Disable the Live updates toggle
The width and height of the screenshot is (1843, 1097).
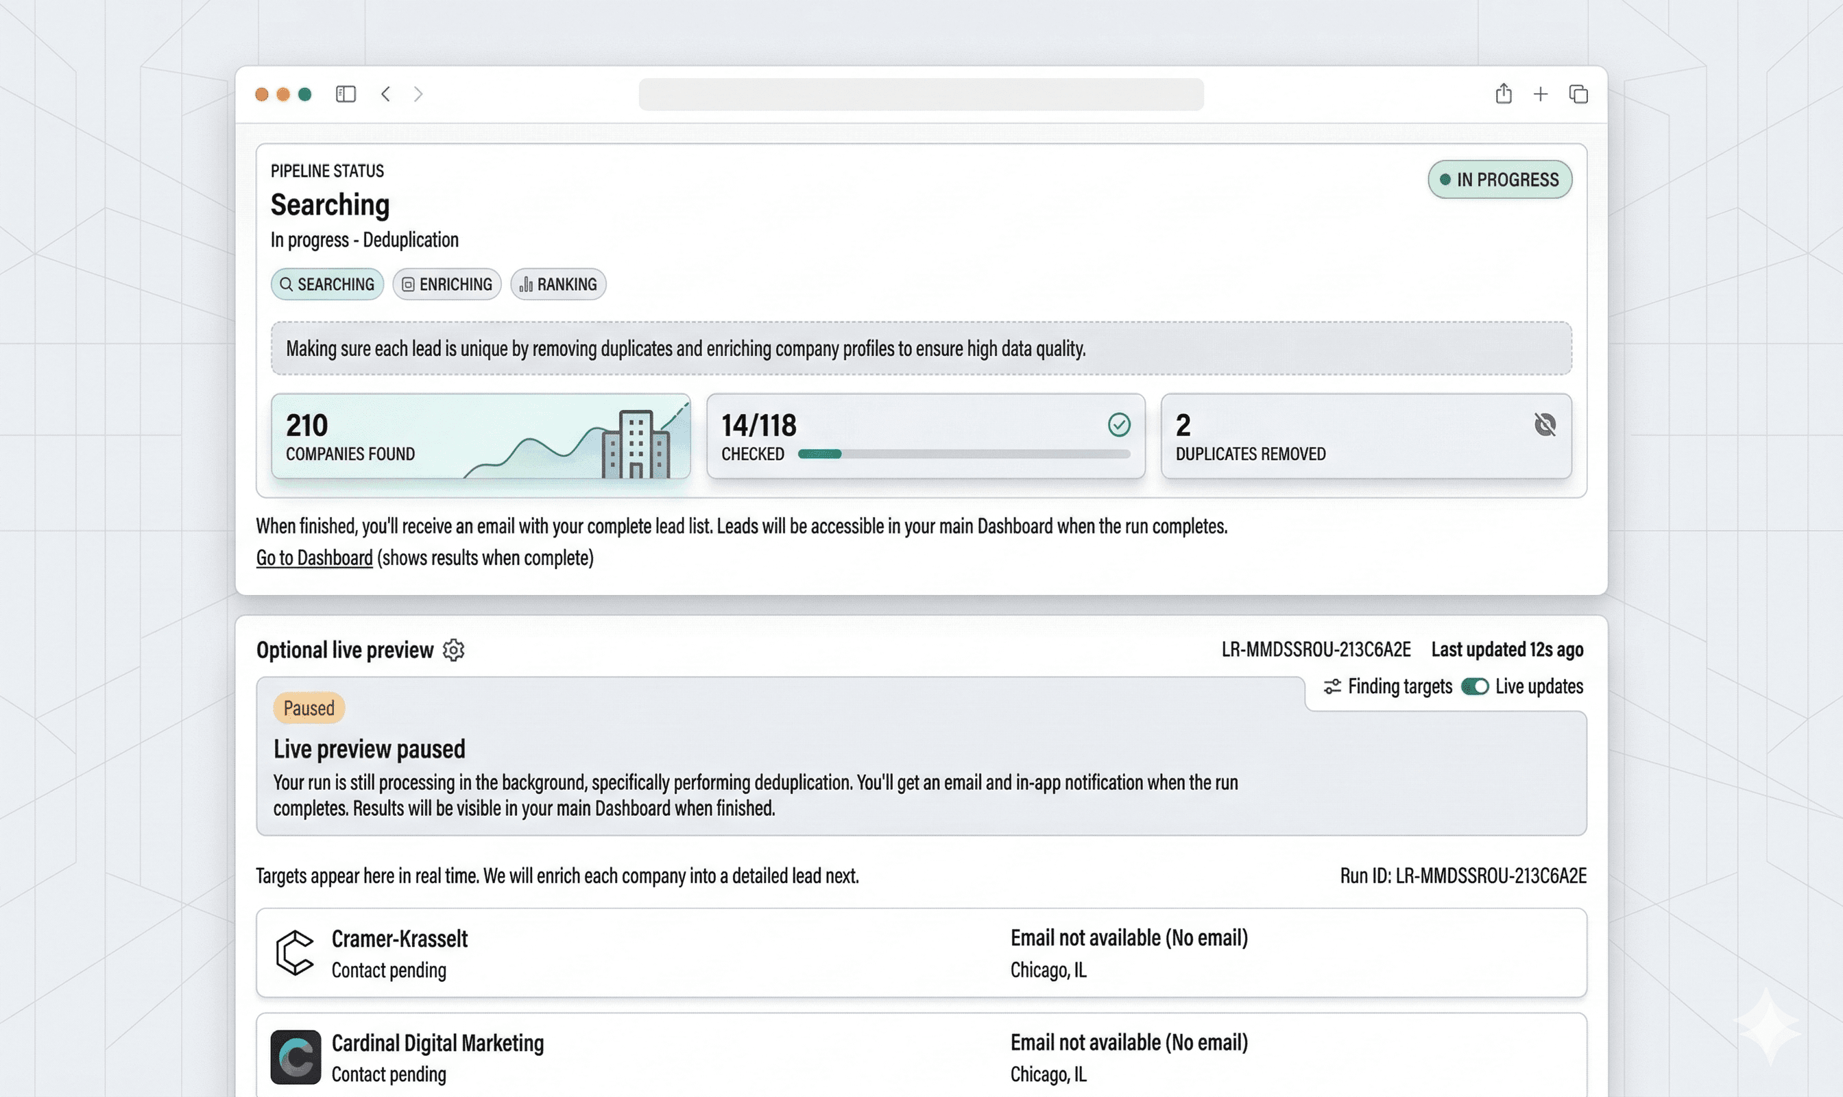click(1475, 686)
